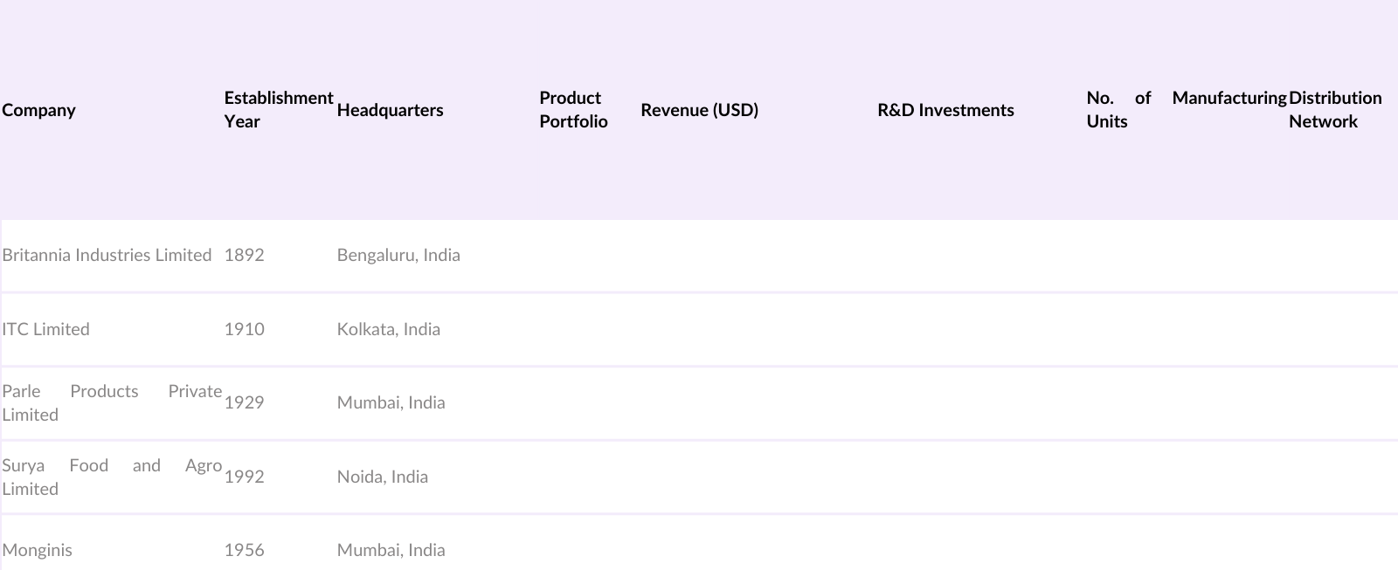This screenshot has width=1398, height=570.
Task: Select the Kolkata, India headquarters cell
Action: point(389,329)
